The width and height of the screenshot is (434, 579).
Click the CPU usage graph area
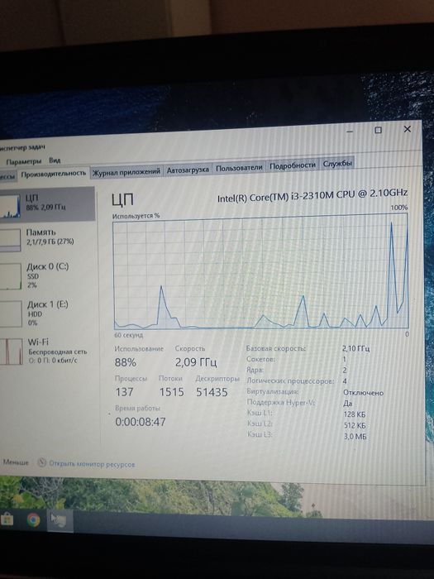tap(261, 272)
